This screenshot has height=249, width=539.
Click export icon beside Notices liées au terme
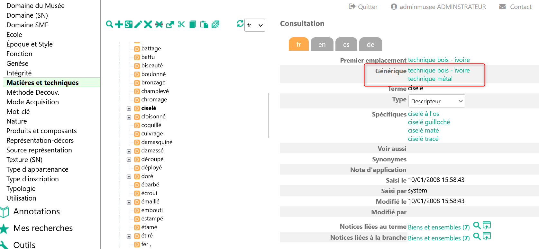pyautogui.click(x=487, y=226)
